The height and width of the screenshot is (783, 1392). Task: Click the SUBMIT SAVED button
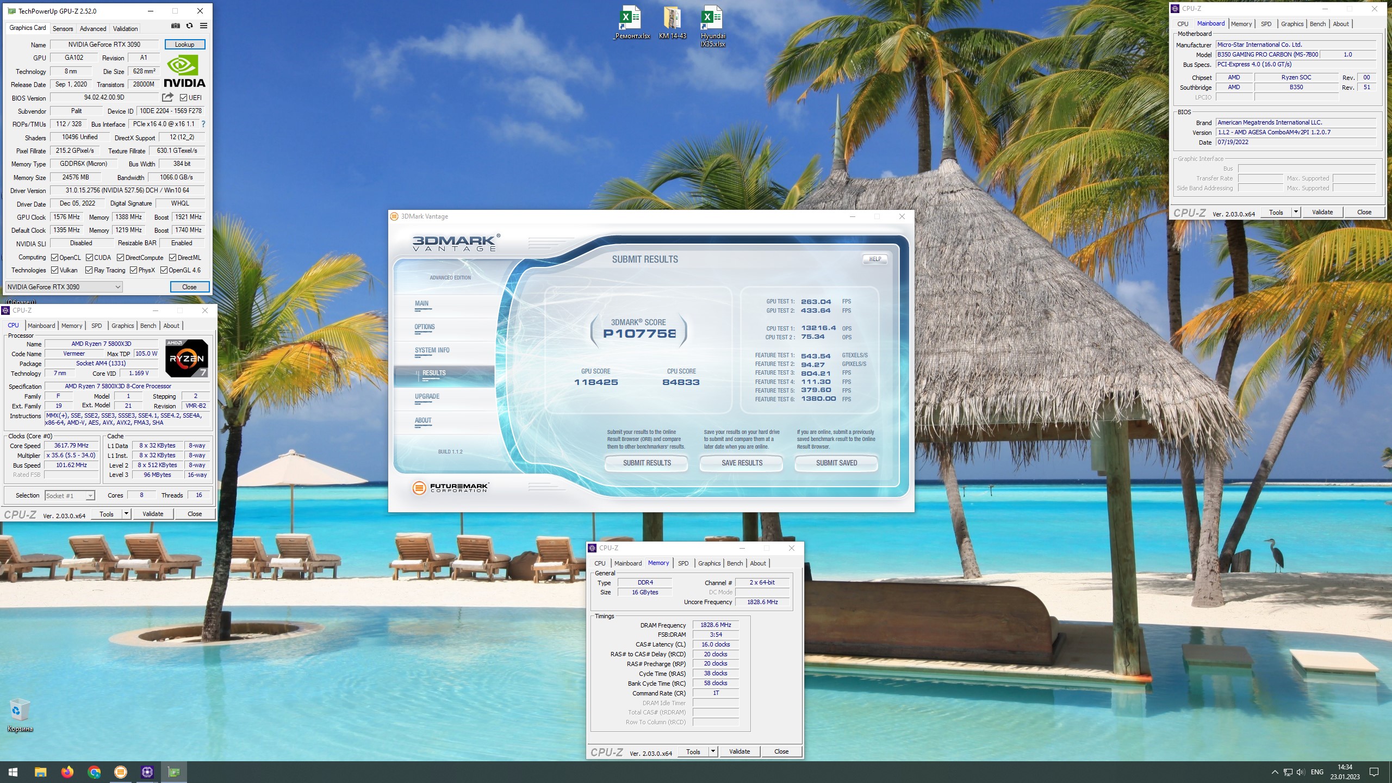836,463
